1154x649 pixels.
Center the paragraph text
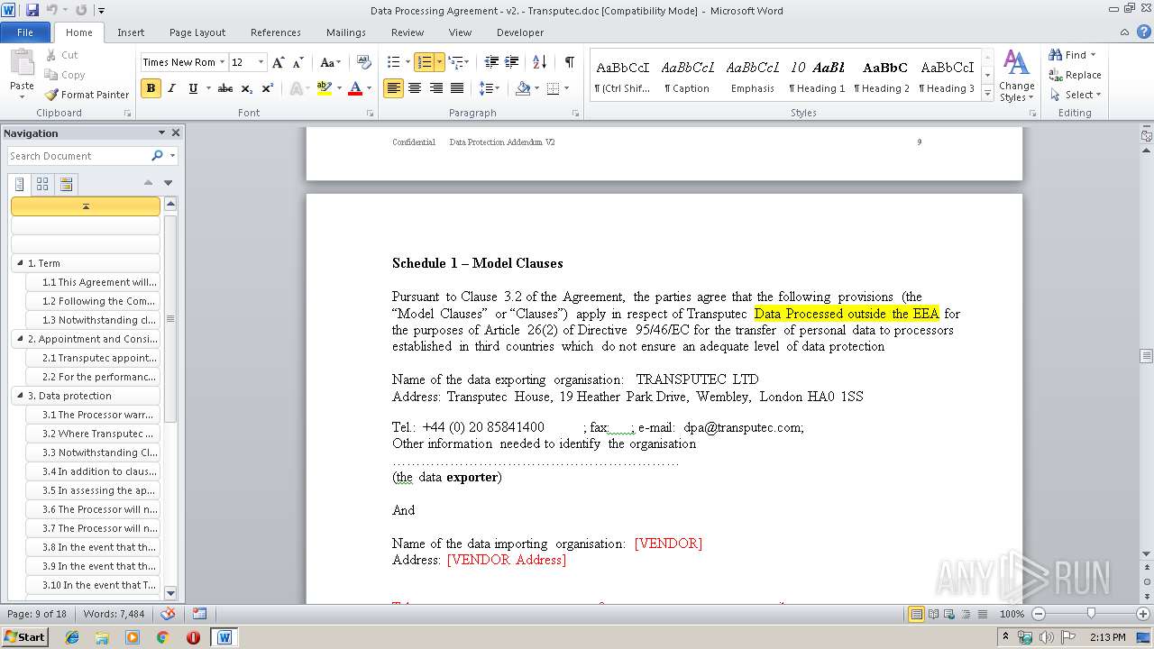click(x=415, y=88)
